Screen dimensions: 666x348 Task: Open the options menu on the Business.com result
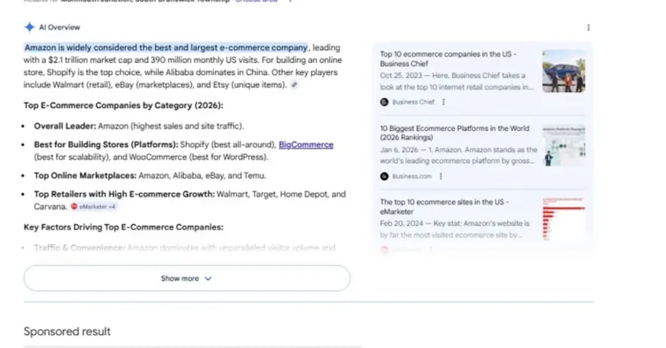click(x=441, y=176)
